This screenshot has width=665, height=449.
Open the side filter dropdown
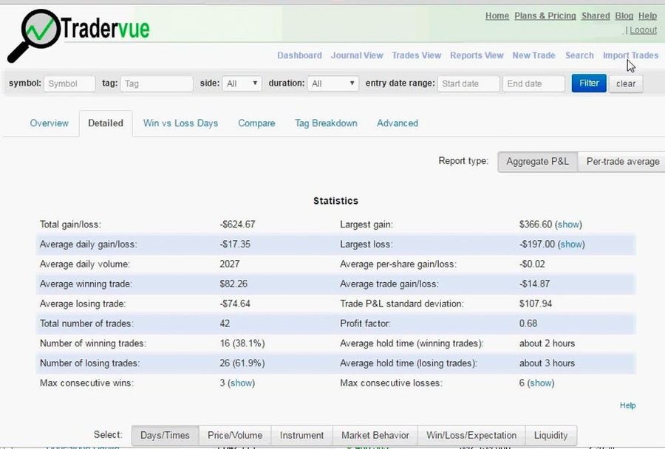(242, 83)
